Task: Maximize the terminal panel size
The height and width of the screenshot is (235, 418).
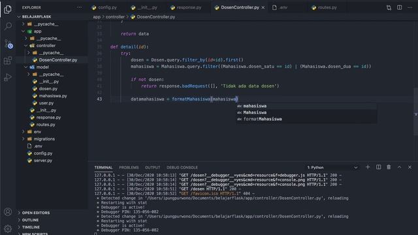Action: coord(399,167)
